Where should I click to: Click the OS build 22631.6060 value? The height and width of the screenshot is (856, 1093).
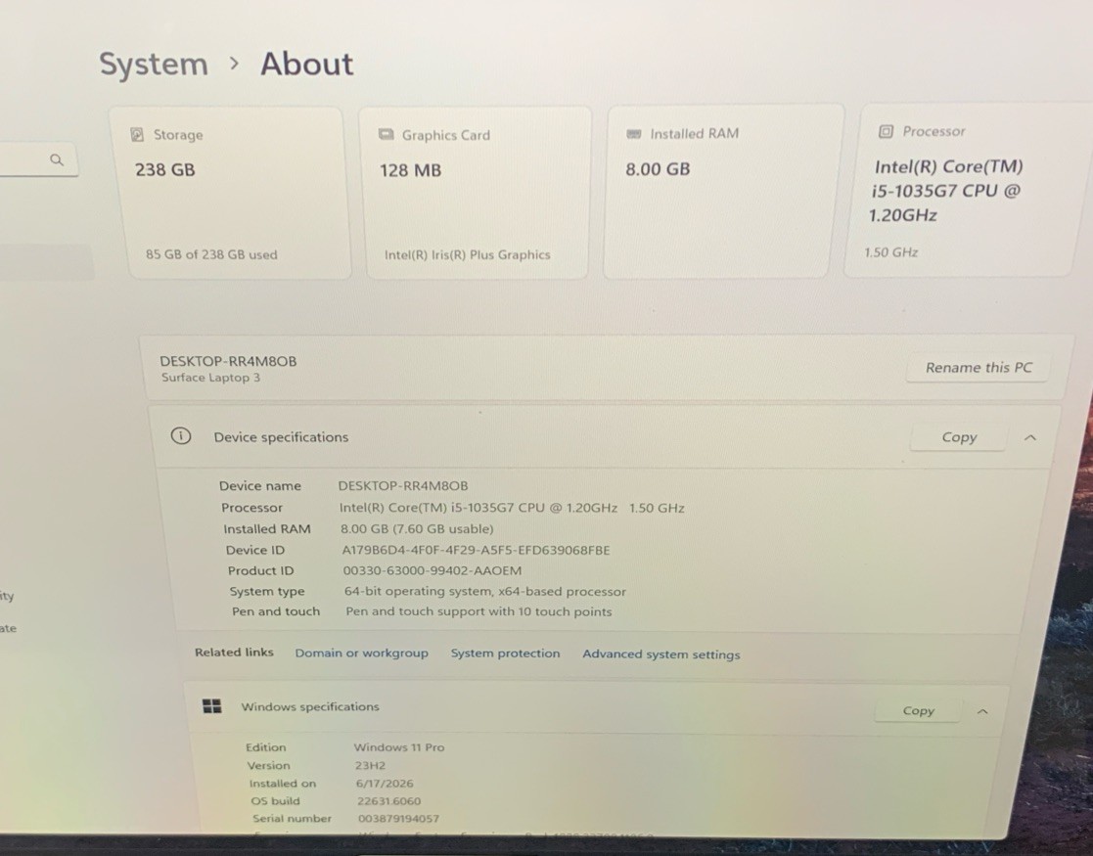point(389,801)
